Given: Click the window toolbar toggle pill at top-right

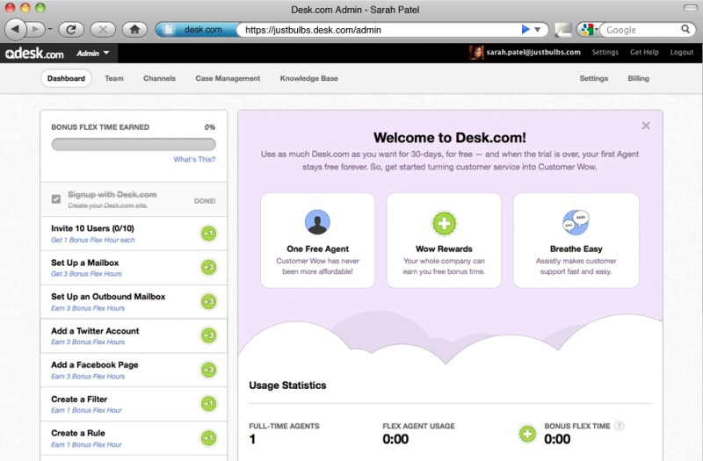Looking at the screenshot, I should [x=690, y=8].
